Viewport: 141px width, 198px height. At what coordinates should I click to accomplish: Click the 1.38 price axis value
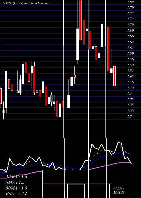coord(130,99)
